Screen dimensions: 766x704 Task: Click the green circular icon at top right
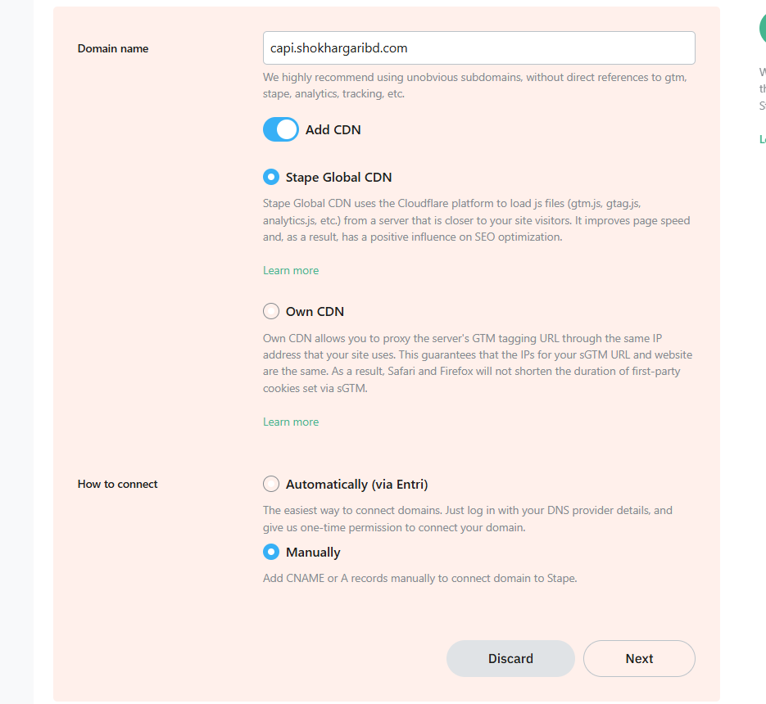pos(763,29)
